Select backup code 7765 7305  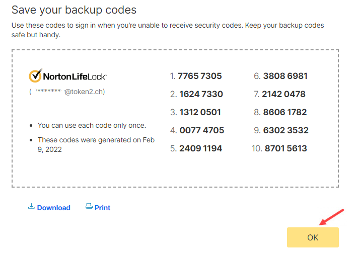click(200, 76)
